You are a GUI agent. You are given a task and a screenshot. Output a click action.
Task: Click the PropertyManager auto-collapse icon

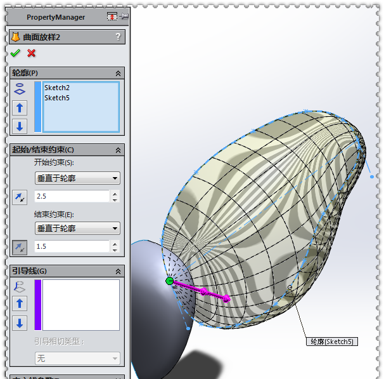pyautogui.click(x=112, y=17)
